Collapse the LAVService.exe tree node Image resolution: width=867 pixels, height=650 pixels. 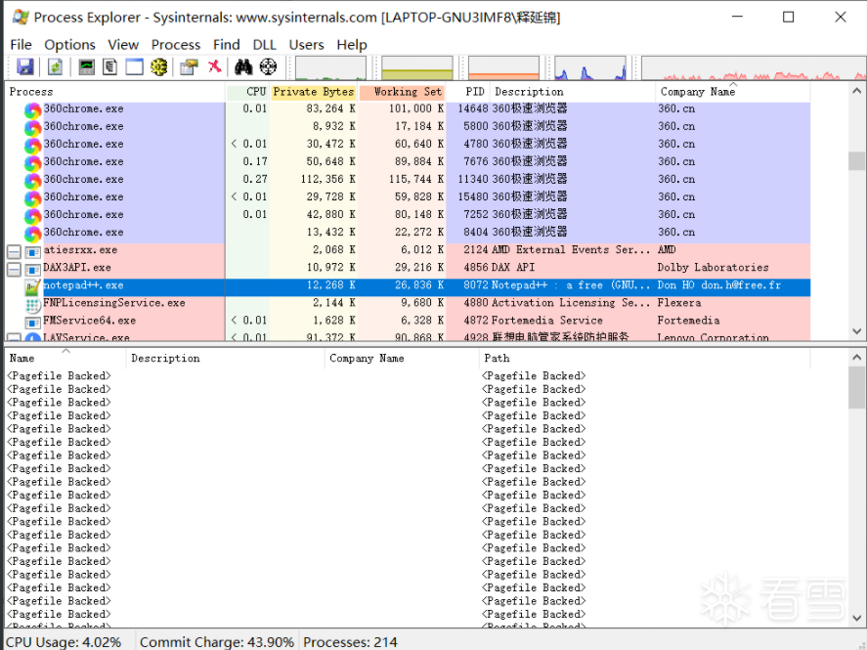(x=14, y=337)
